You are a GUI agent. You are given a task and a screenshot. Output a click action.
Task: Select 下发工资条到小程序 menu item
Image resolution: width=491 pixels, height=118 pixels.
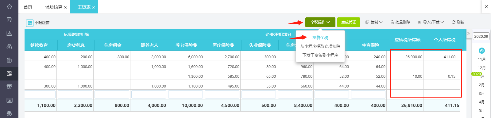tap(320, 55)
